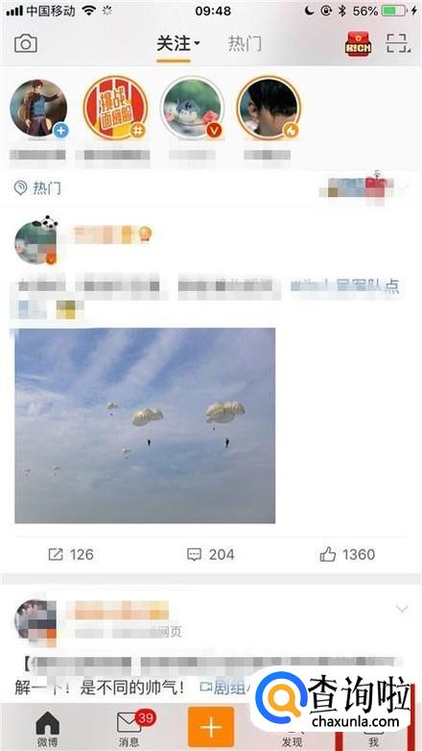
Task: Open the first post author's avatar
Action: pyautogui.click(x=36, y=241)
